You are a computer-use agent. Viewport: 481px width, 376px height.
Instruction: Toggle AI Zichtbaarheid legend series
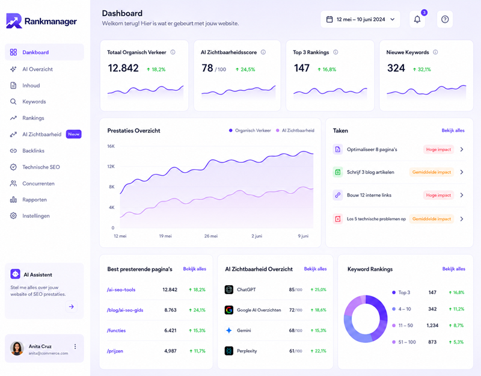[x=295, y=131]
